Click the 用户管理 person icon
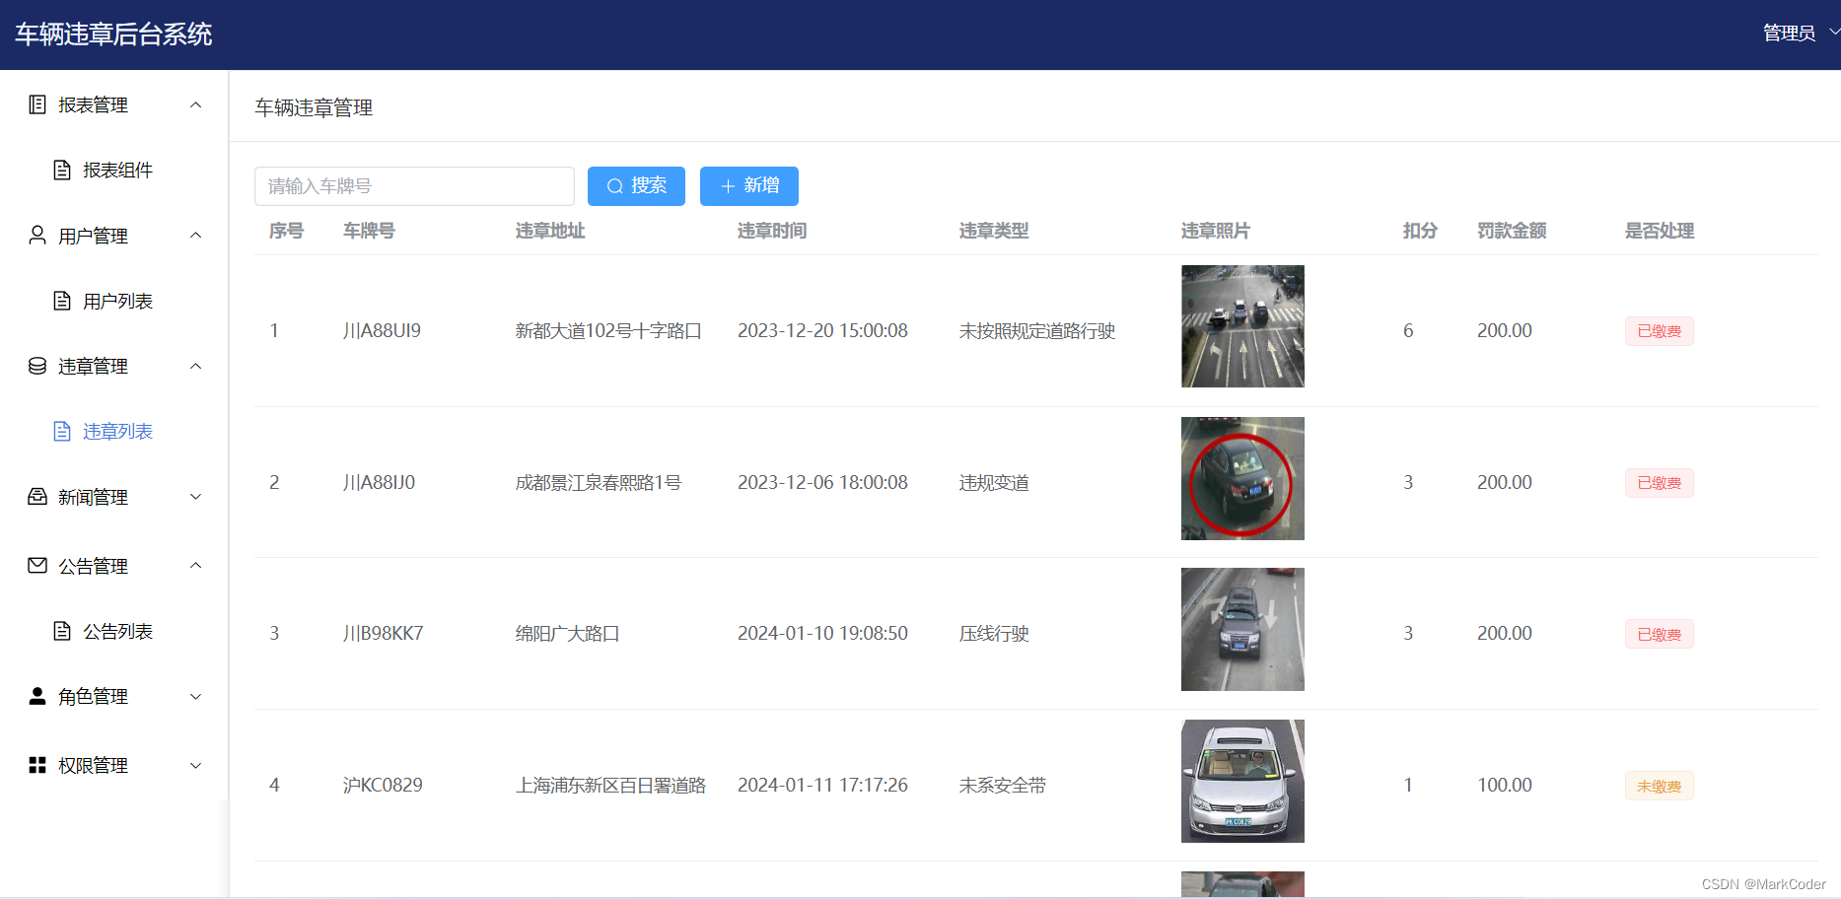 (x=37, y=235)
